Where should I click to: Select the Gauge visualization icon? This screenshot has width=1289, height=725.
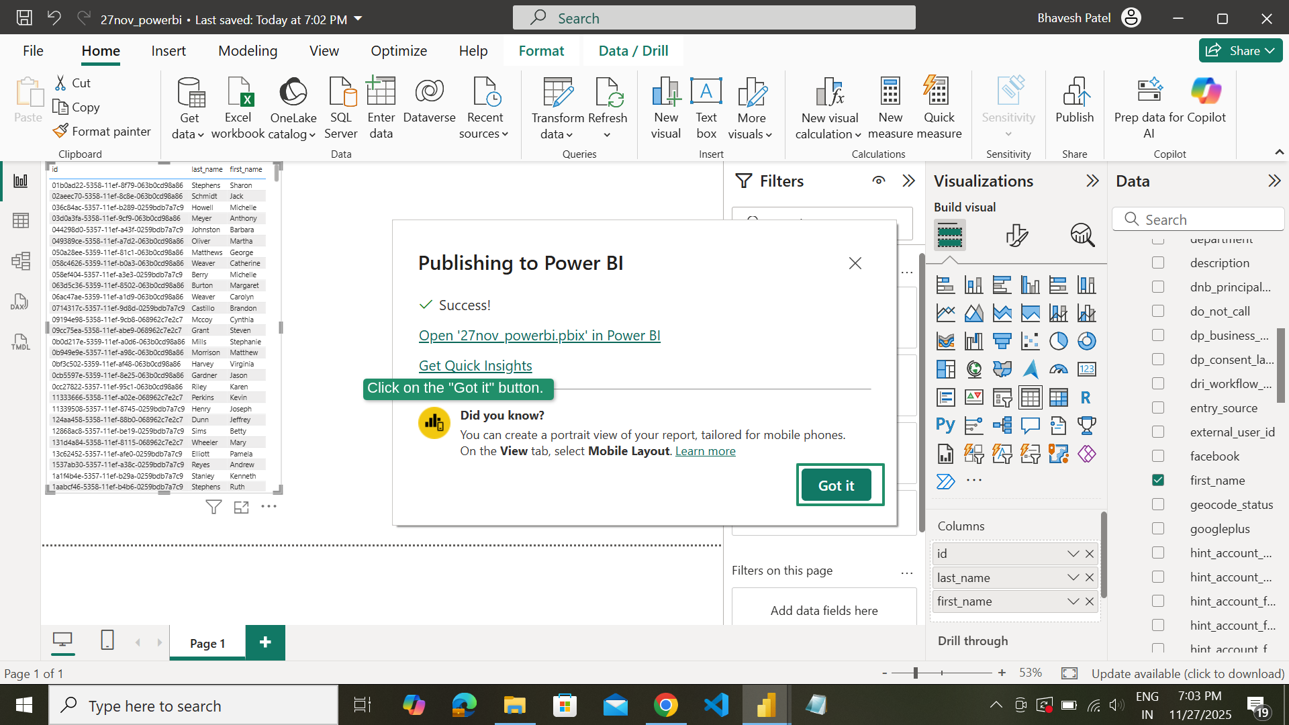(x=1059, y=369)
